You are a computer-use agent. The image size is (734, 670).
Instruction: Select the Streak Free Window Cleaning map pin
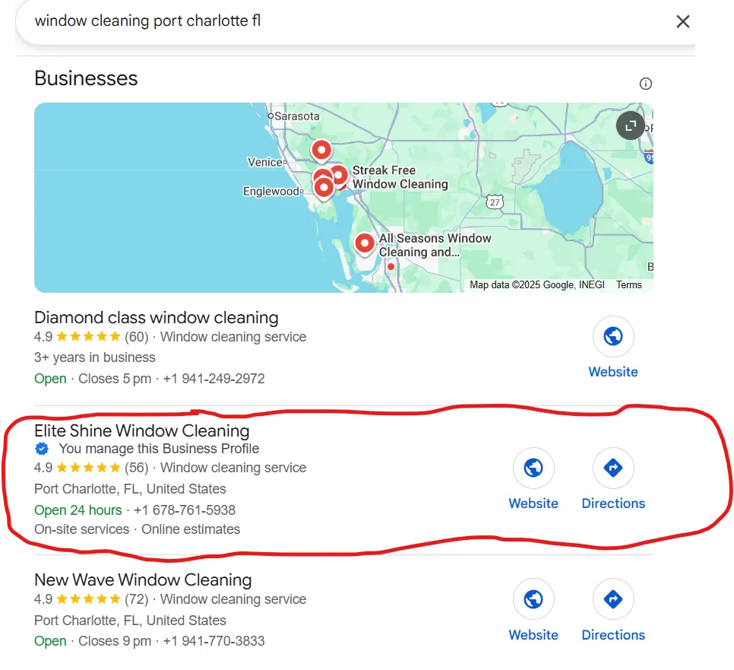click(340, 176)
